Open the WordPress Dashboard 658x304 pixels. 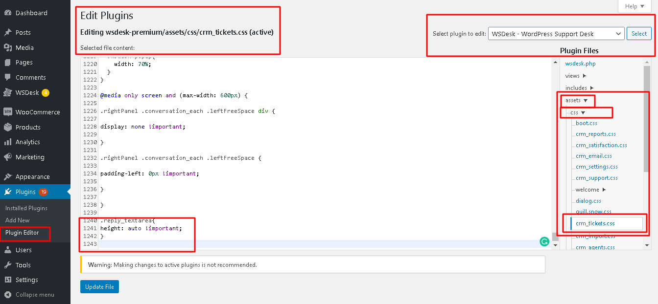coord(29,12)
